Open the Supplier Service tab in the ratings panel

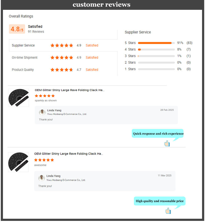138,32
